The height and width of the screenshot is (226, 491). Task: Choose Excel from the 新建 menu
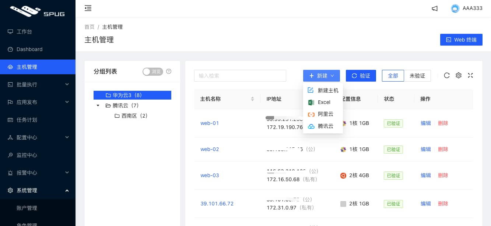(x=324, y=102)
